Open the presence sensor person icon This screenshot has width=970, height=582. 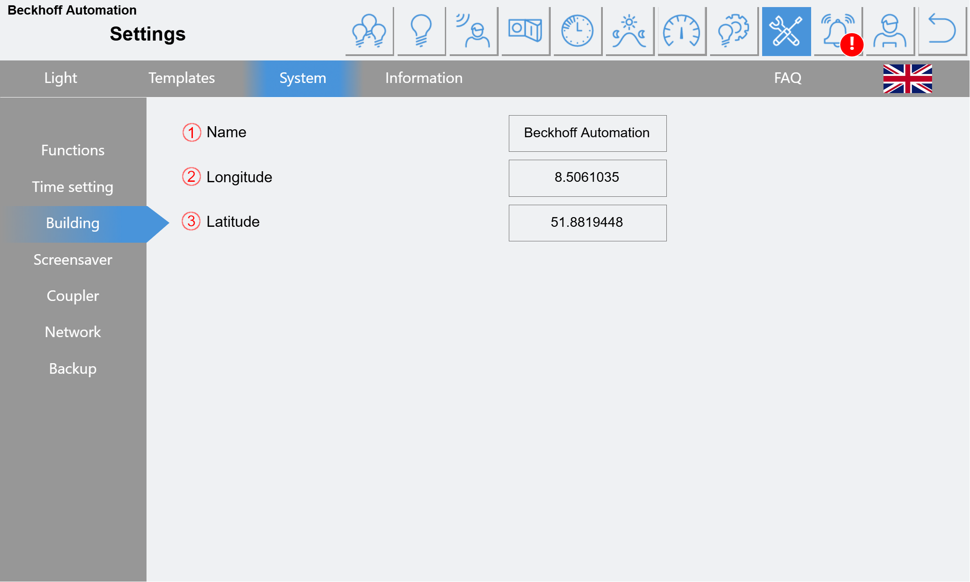[474, 31]
